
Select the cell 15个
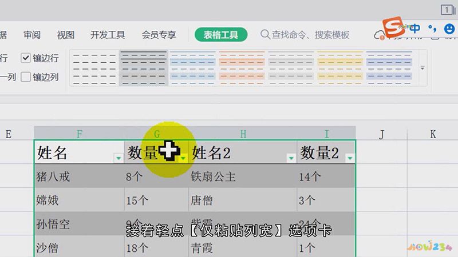156,200
